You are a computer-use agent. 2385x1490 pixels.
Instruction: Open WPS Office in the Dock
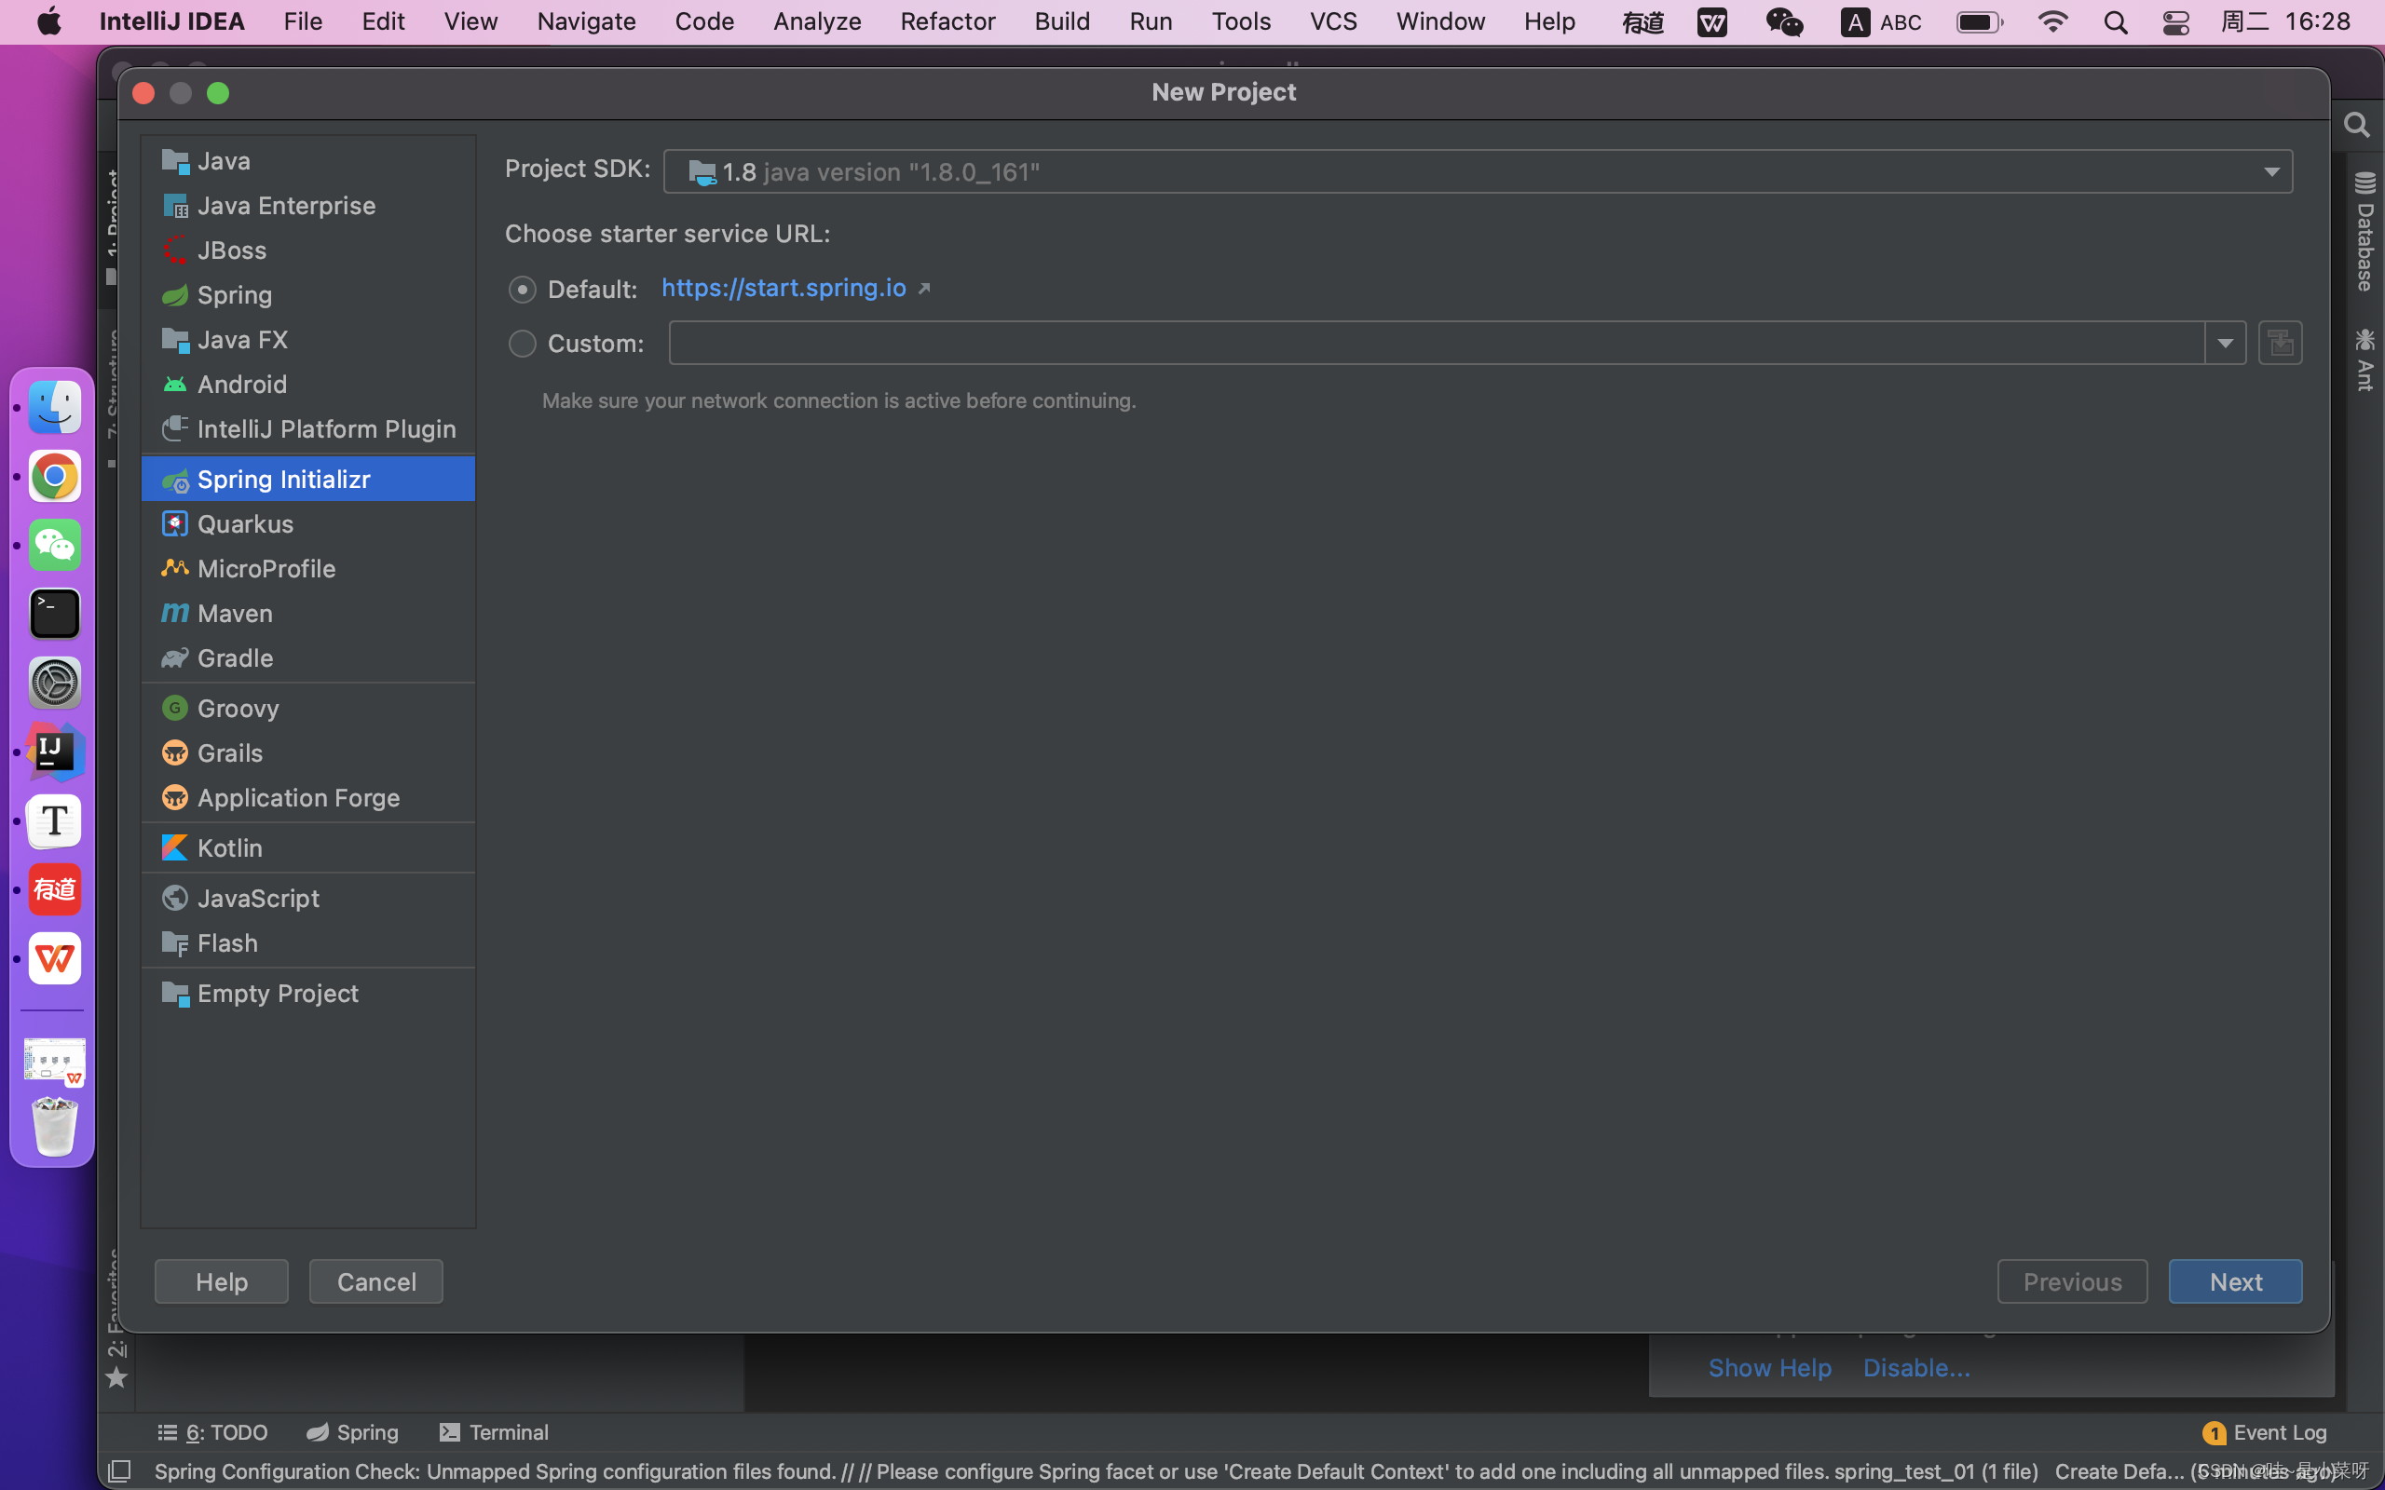coord(54,959)
